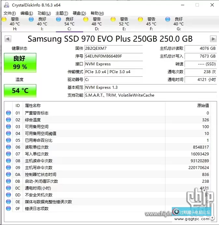
Task: Click the D: drive warning orb
Action: (x=86, y=20)
